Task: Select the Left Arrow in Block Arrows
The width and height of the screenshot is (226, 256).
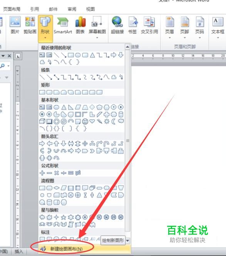Action: pos(49,144)
